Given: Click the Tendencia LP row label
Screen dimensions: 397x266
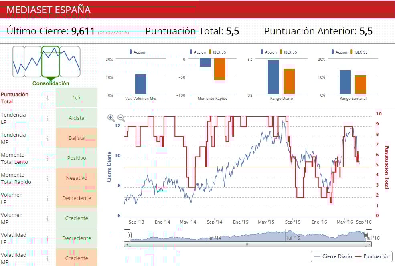Looking at the screenshot, I should [x=13, y=118].
